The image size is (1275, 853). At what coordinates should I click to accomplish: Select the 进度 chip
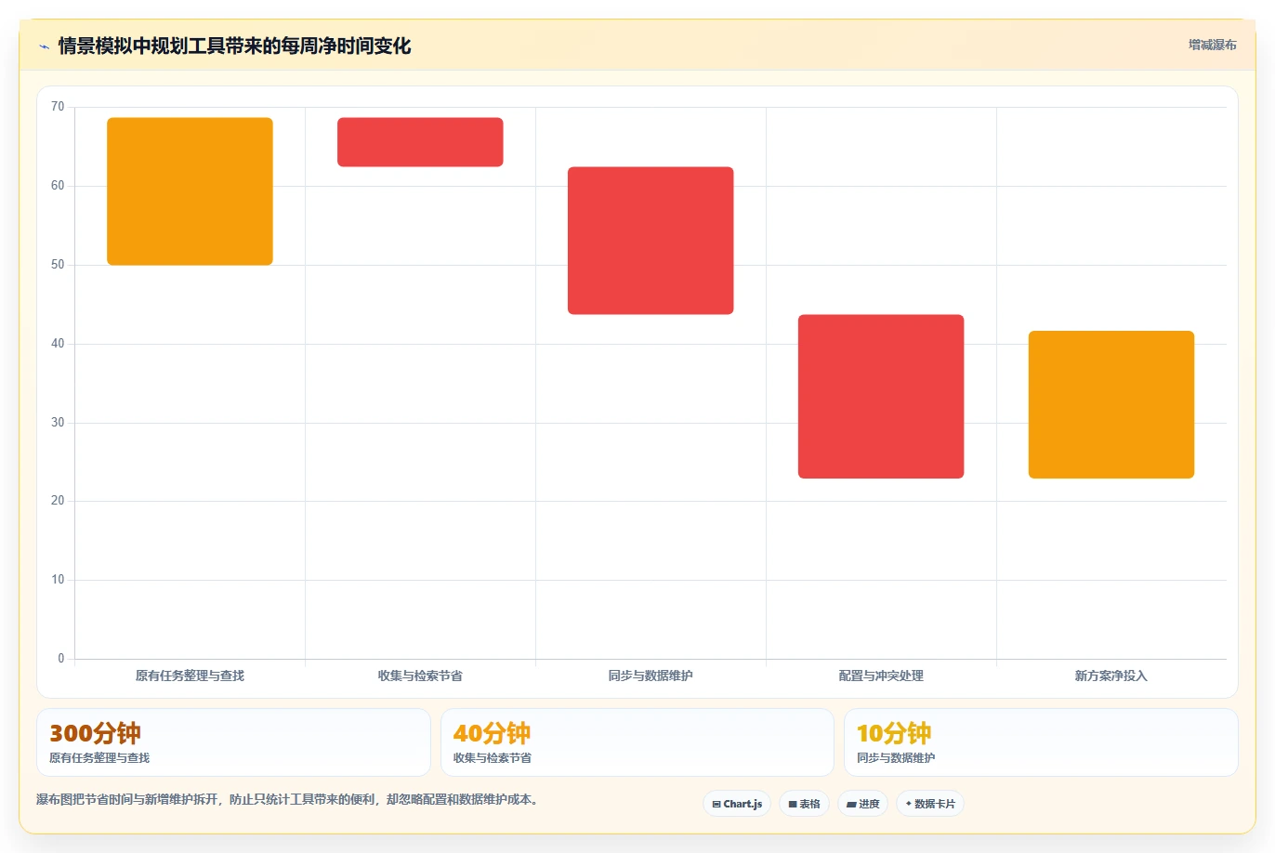point(863,804)
